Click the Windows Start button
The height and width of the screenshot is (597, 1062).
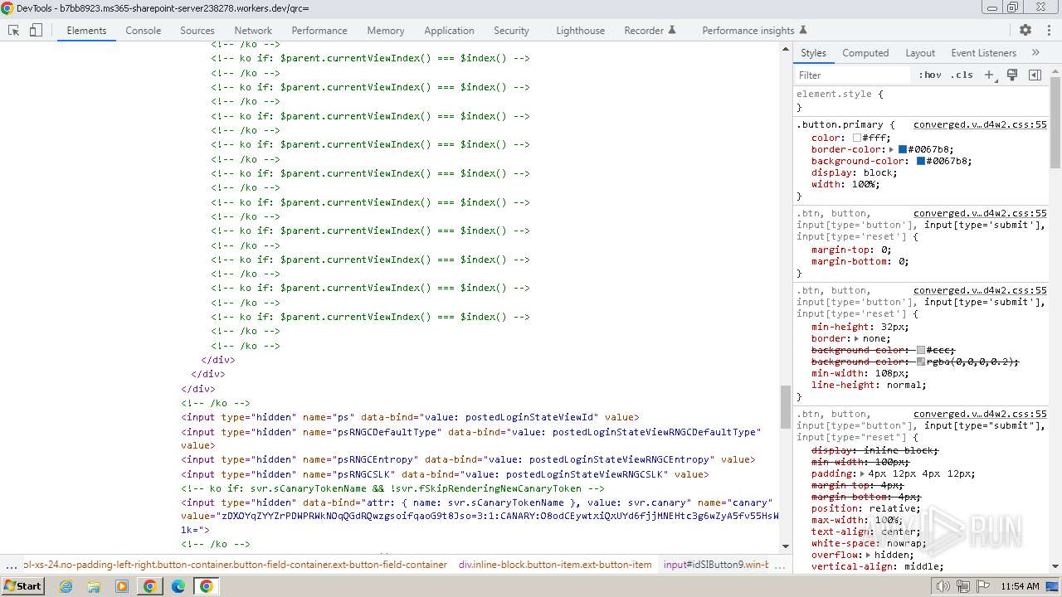click(x=22, y=586)
